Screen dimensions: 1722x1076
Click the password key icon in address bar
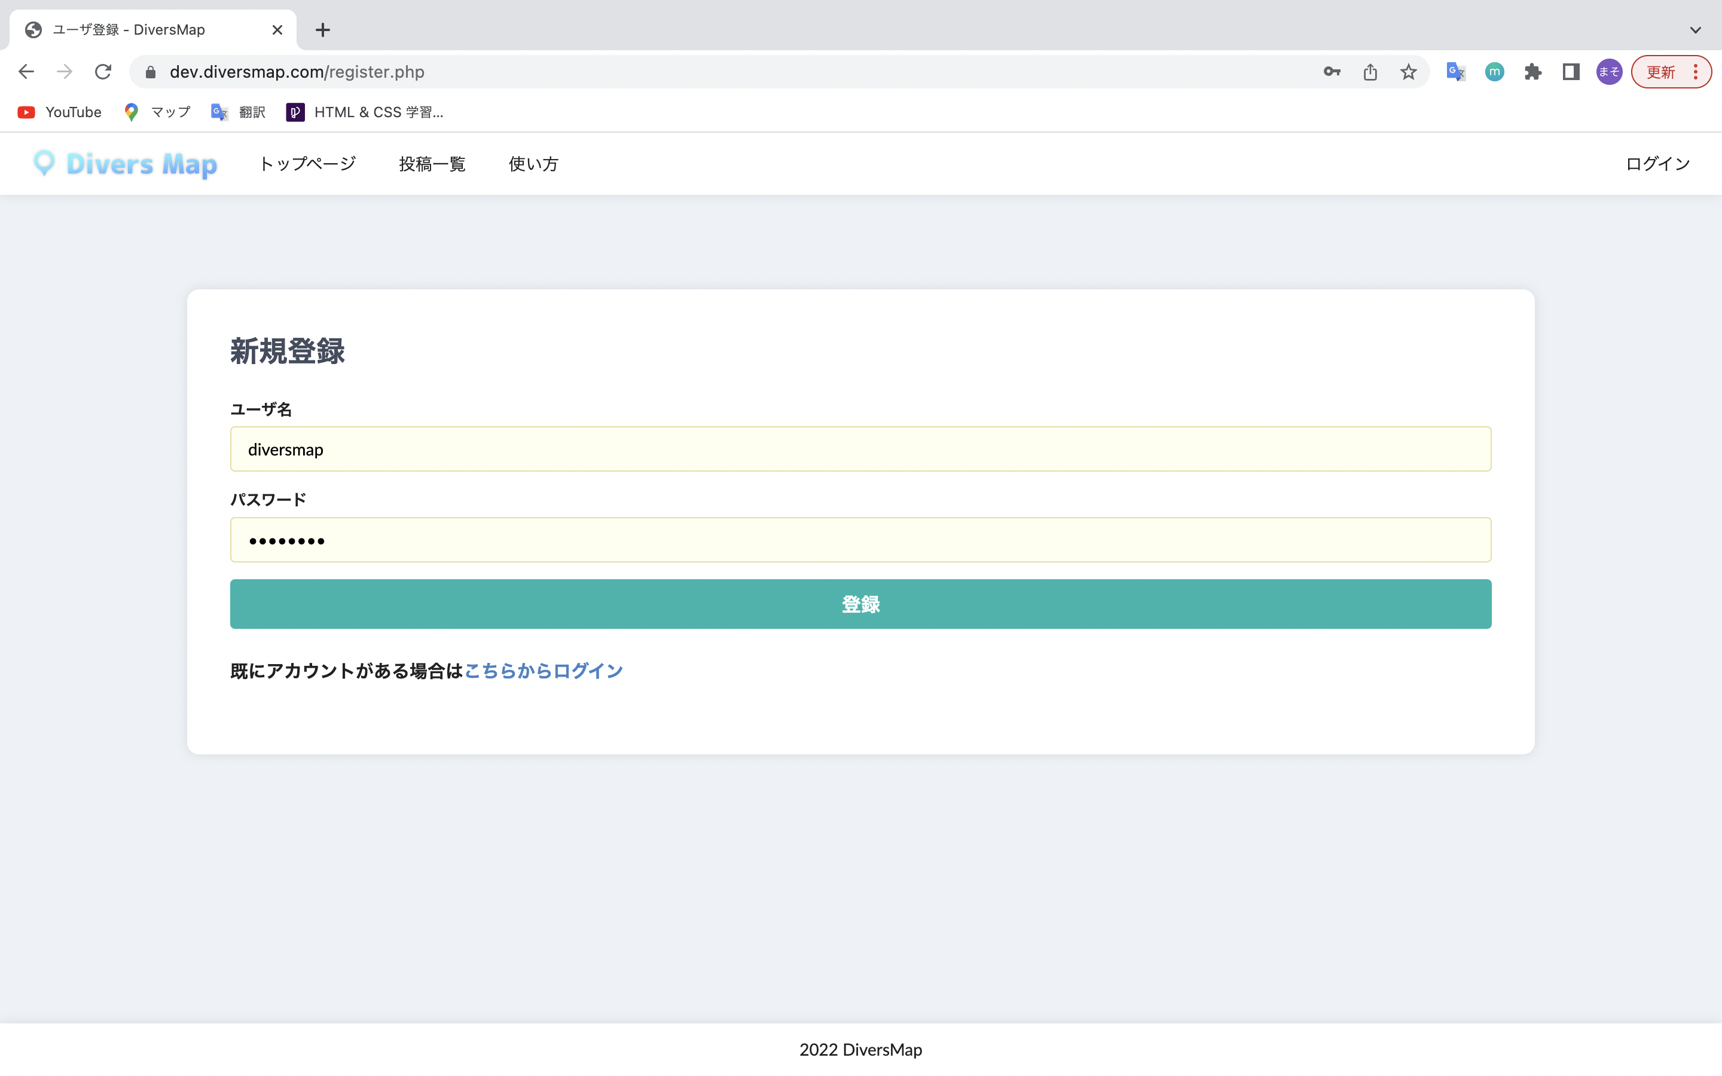(1332, 72)
